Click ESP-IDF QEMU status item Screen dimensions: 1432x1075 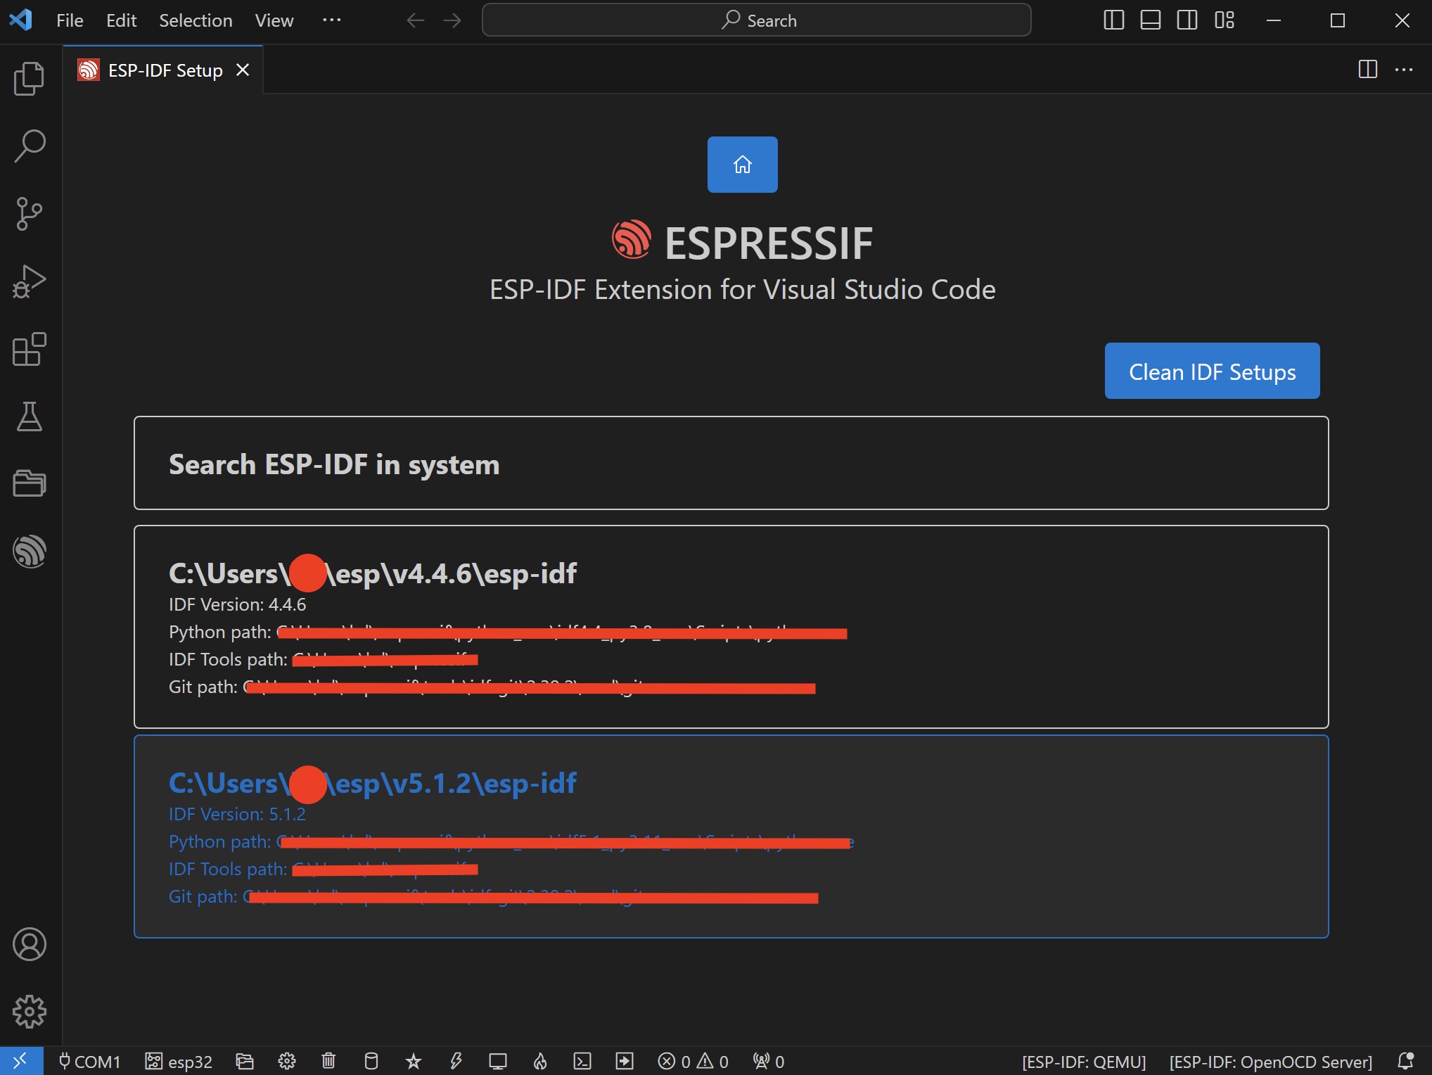coord(1084,1061)
